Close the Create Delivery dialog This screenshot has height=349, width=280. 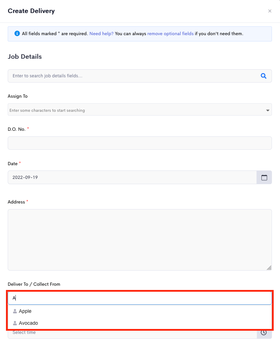click(x=269, y=11)
